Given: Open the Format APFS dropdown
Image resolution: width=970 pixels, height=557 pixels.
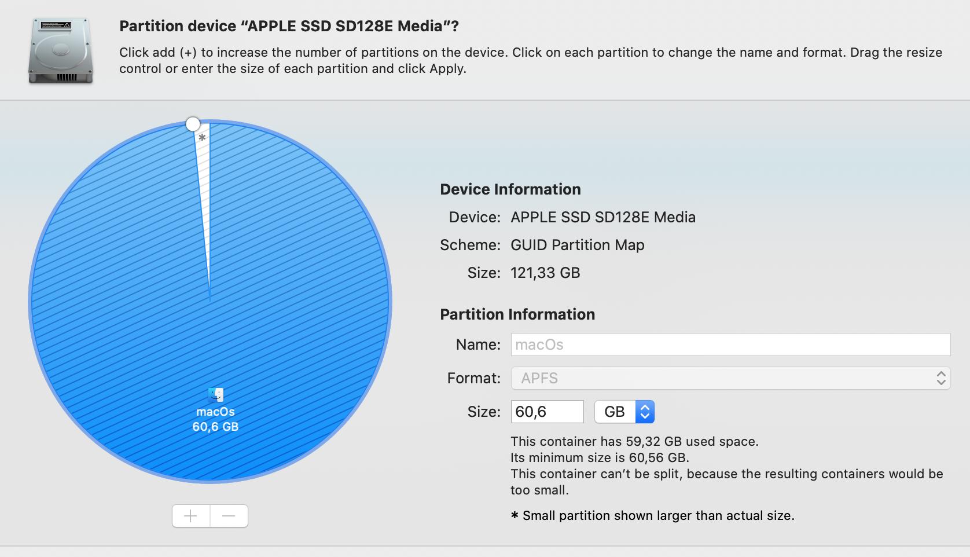Looking at the screenshot, I should pyautogui.click(x=730, y=378).
